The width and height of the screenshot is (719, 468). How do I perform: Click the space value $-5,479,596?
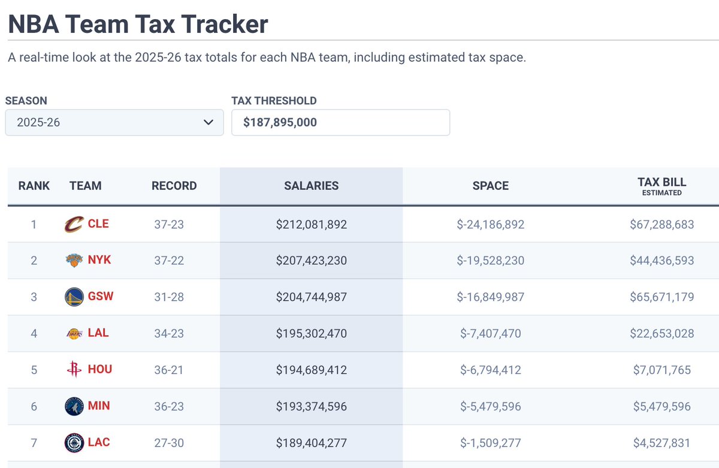click(491, 406)
